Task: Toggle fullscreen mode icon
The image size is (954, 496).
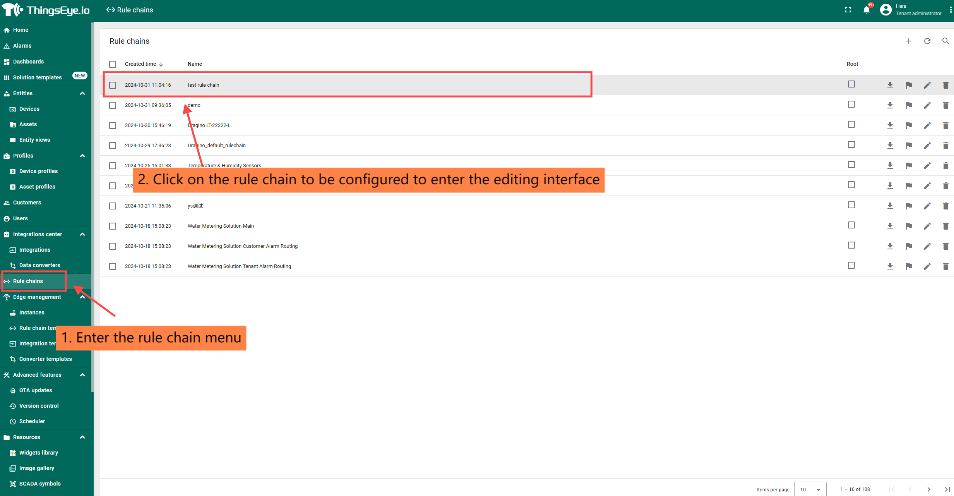Action: tap(848, 10)
